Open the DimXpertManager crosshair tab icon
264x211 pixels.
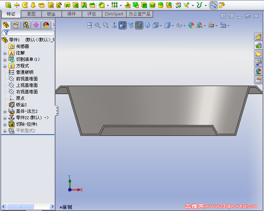[36, 25]
